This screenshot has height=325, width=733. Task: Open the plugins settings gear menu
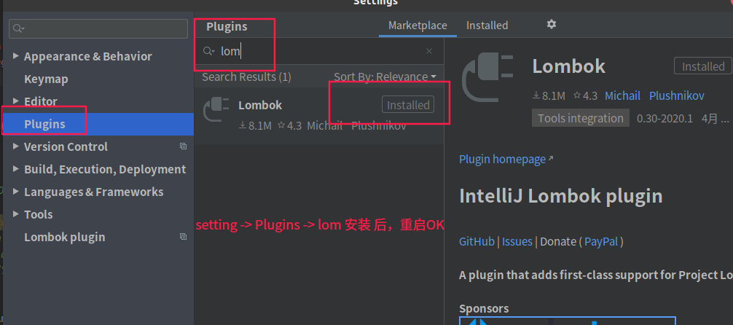pos(552,24)
